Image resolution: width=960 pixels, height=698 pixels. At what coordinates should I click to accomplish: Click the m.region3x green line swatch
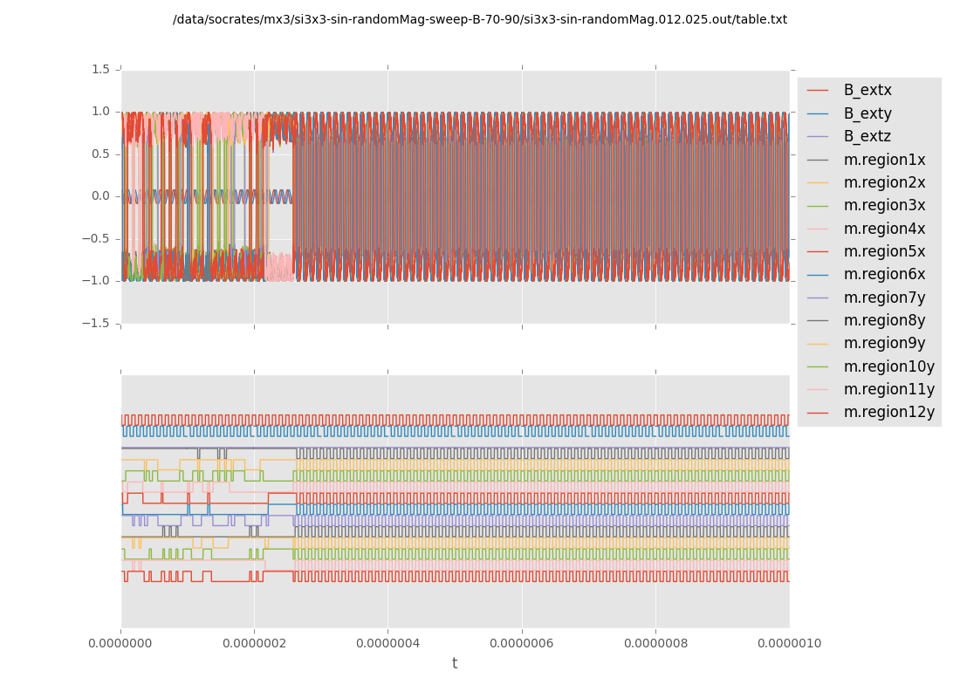pyautogui.click(x=818, y=206)
